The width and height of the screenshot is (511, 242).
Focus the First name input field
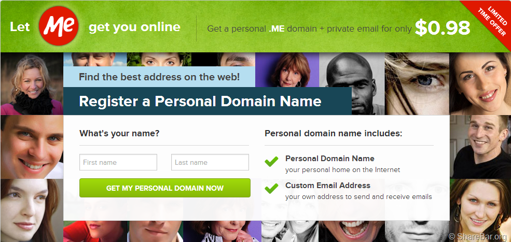pyautogui.click(x=118, y=162)
